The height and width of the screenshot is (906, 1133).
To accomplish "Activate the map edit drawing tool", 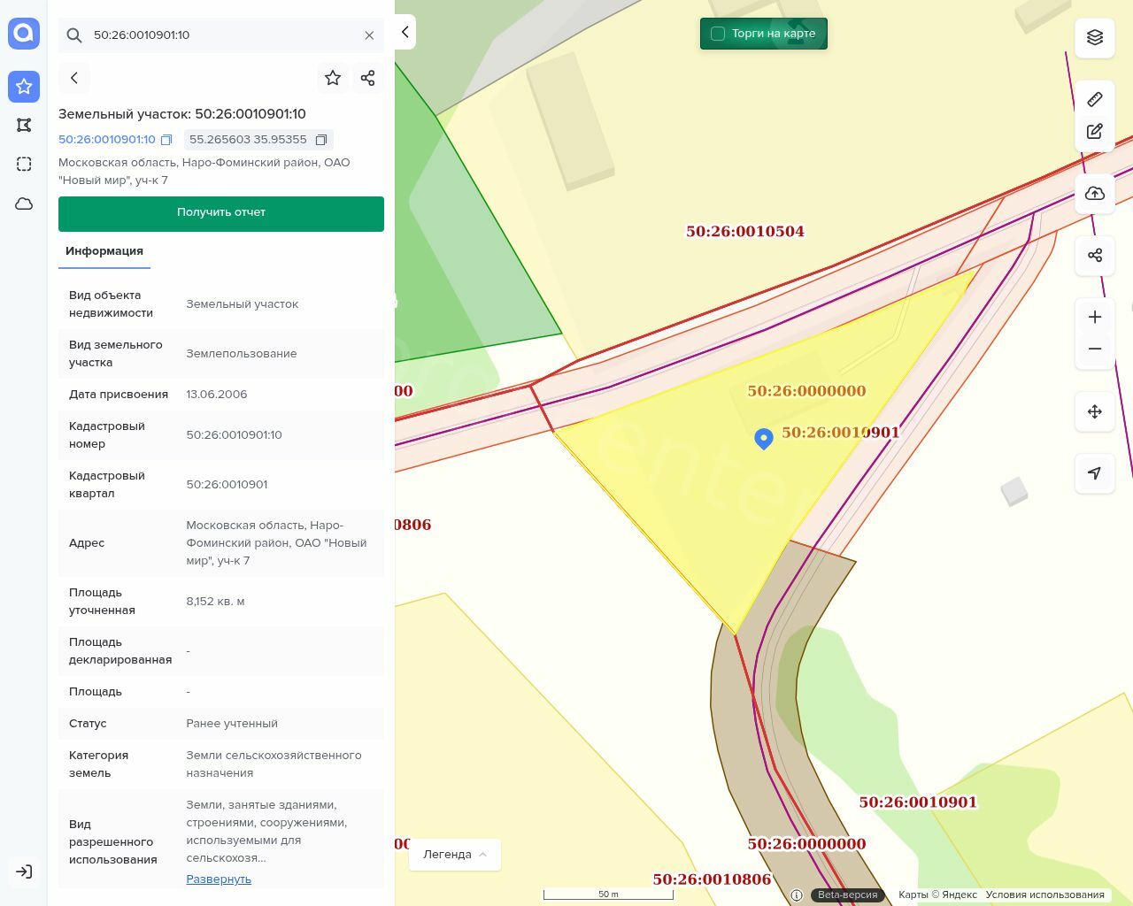I will [1094, 132].
